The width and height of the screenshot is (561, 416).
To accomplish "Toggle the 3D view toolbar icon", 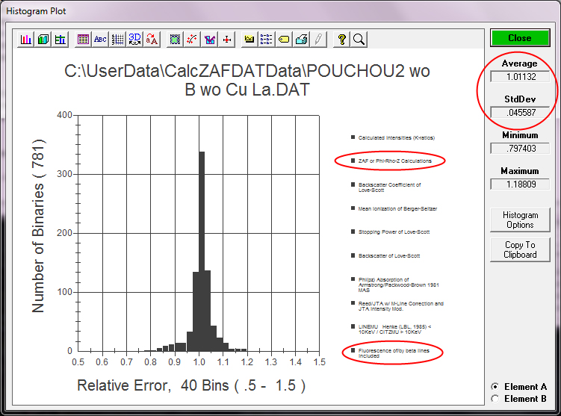I will pyautogui.click(x=135, y=40).
